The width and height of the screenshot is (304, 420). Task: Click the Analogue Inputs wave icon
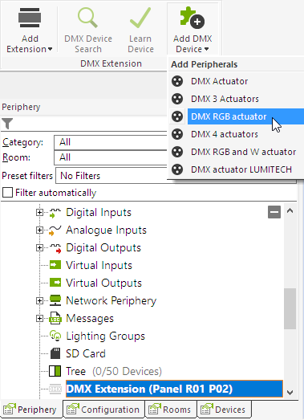[55, 230]
